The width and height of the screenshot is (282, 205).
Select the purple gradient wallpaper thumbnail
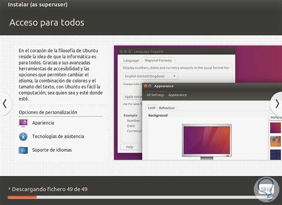pos(275,128)
